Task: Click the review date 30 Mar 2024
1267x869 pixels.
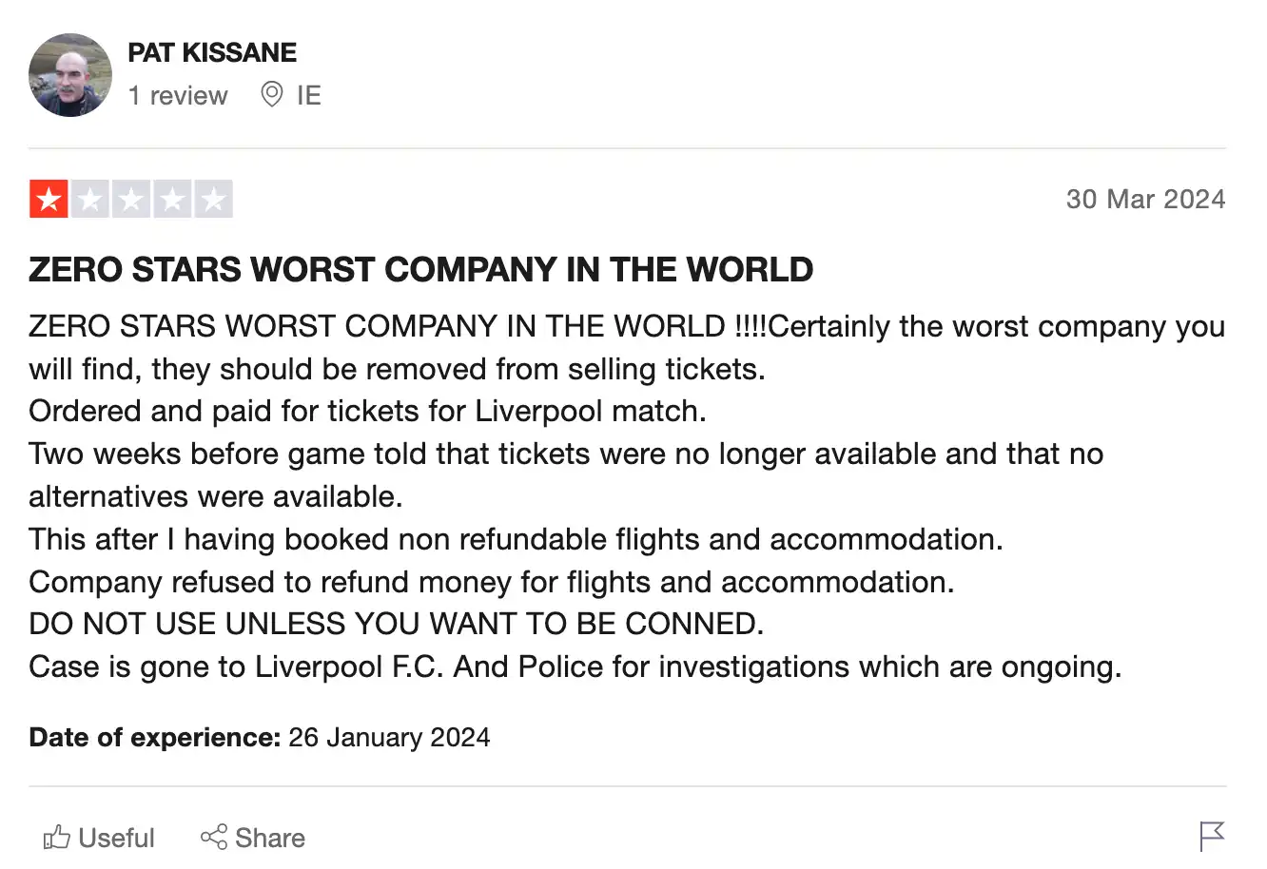Action: point(1145,199)
